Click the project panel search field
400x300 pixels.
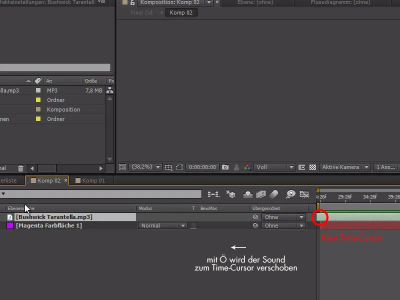coord(55,67)
